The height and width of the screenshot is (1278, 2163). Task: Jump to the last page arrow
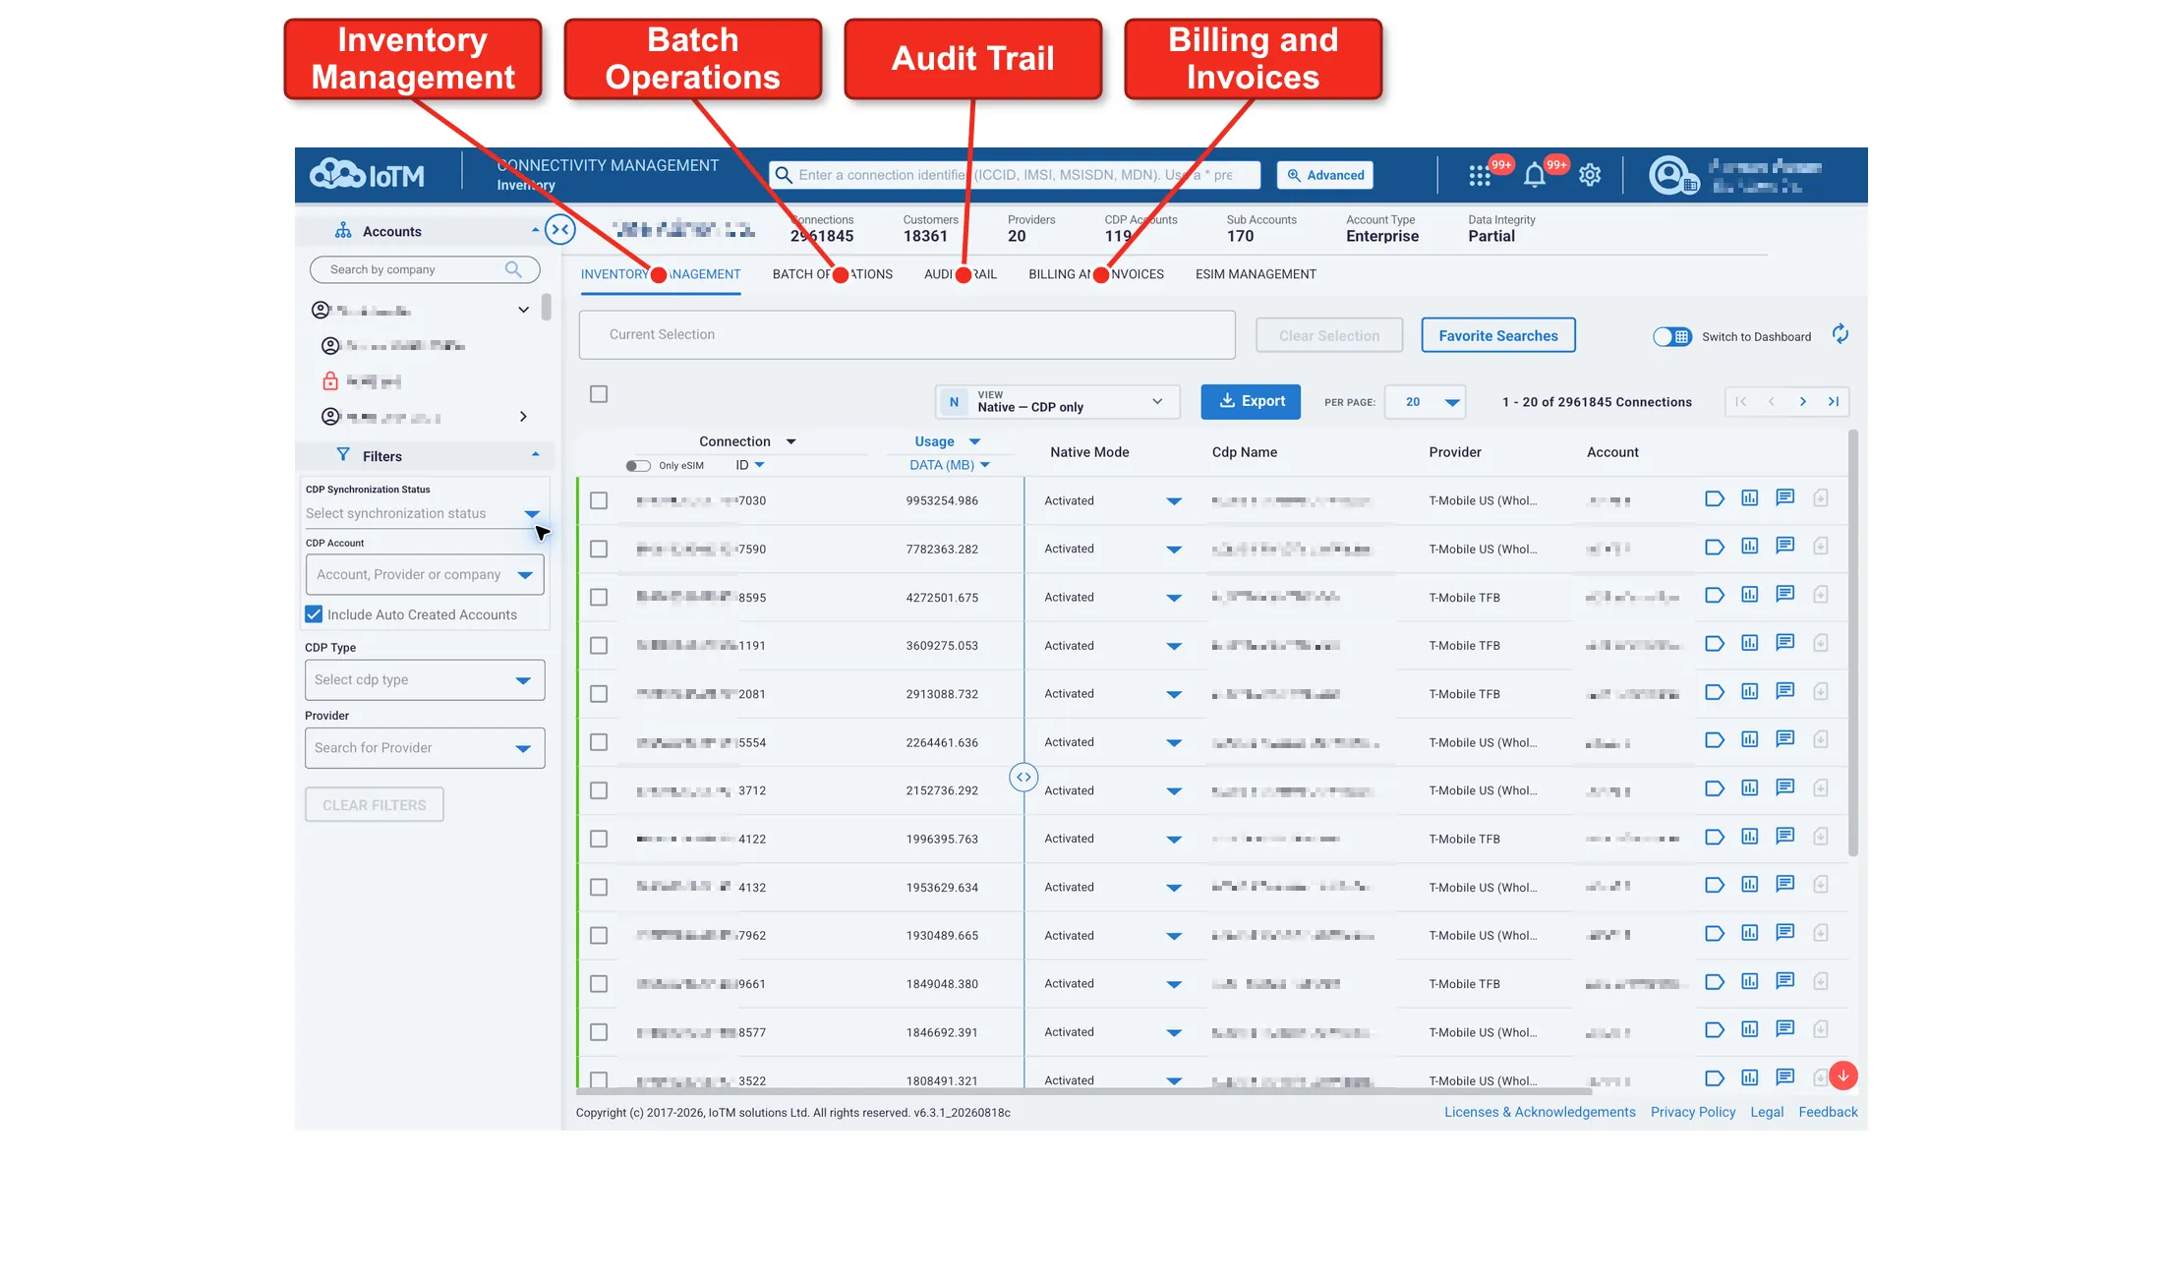pyautogui.click(x=1834, y=401)
